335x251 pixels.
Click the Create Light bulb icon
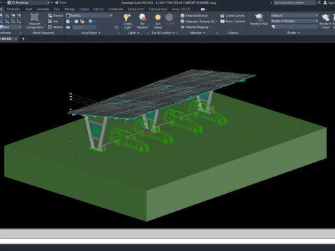pos(127,17)
